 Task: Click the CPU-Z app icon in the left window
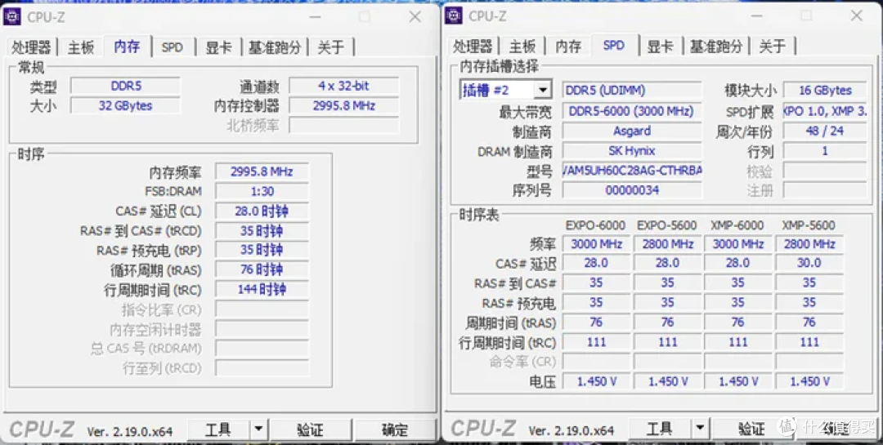pos(11,16)
